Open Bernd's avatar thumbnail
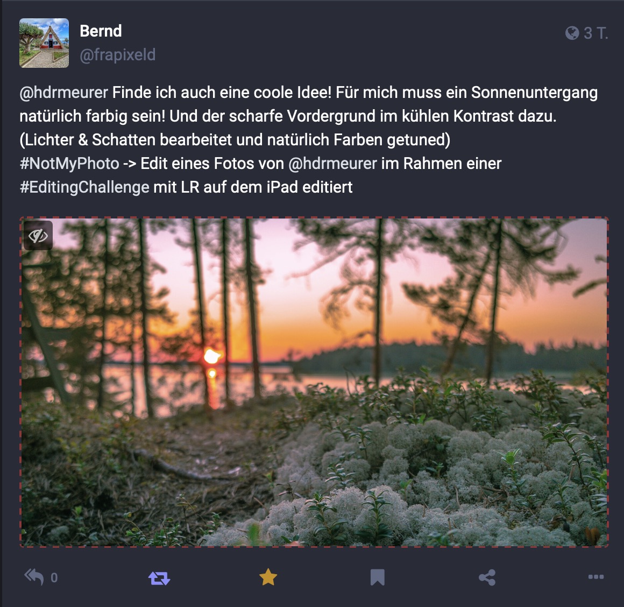624x607 pixels. click(x=44, y=43)
